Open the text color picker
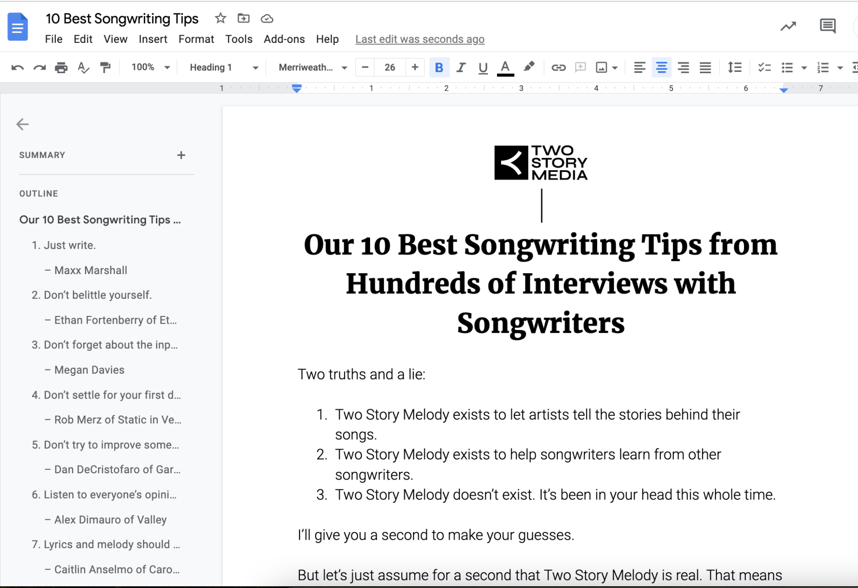Image resolution: width=858 pixels, height=588 pixels. pos(505,67)
